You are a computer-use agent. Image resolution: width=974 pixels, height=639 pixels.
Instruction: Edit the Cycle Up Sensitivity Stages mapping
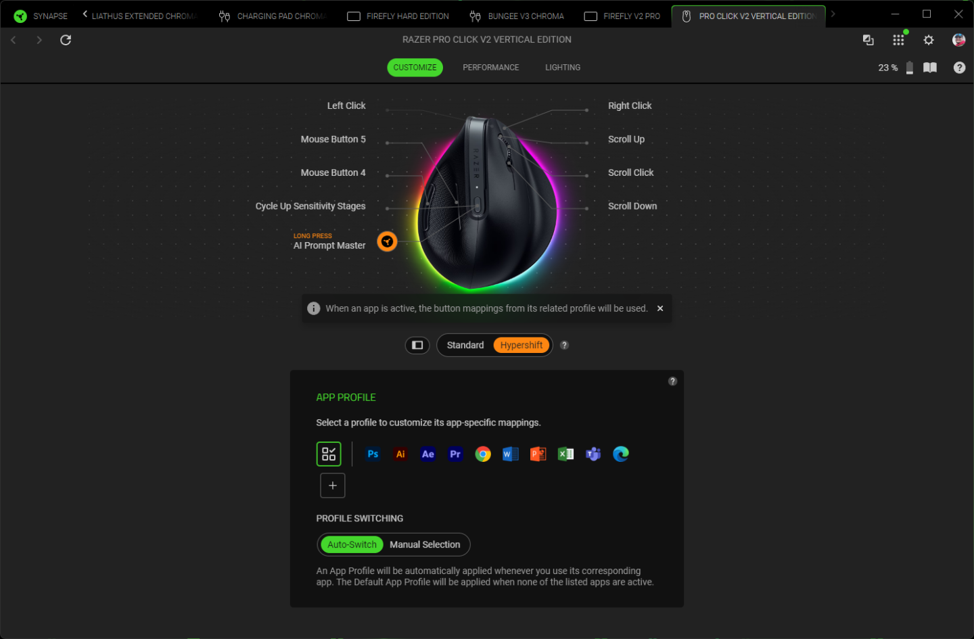[310, 206]
